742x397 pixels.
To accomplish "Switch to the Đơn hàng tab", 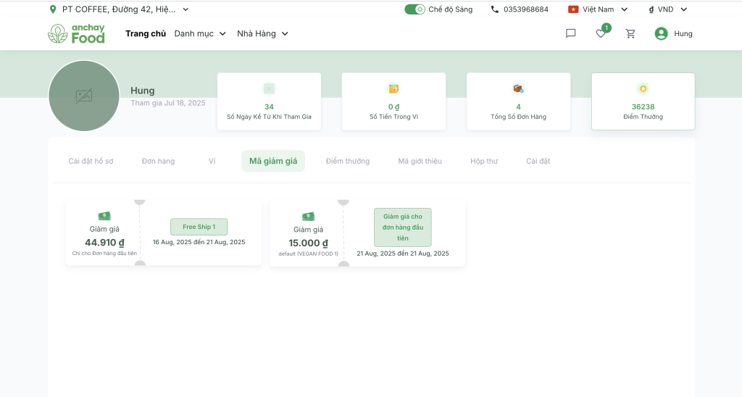I will coord(158,161).
